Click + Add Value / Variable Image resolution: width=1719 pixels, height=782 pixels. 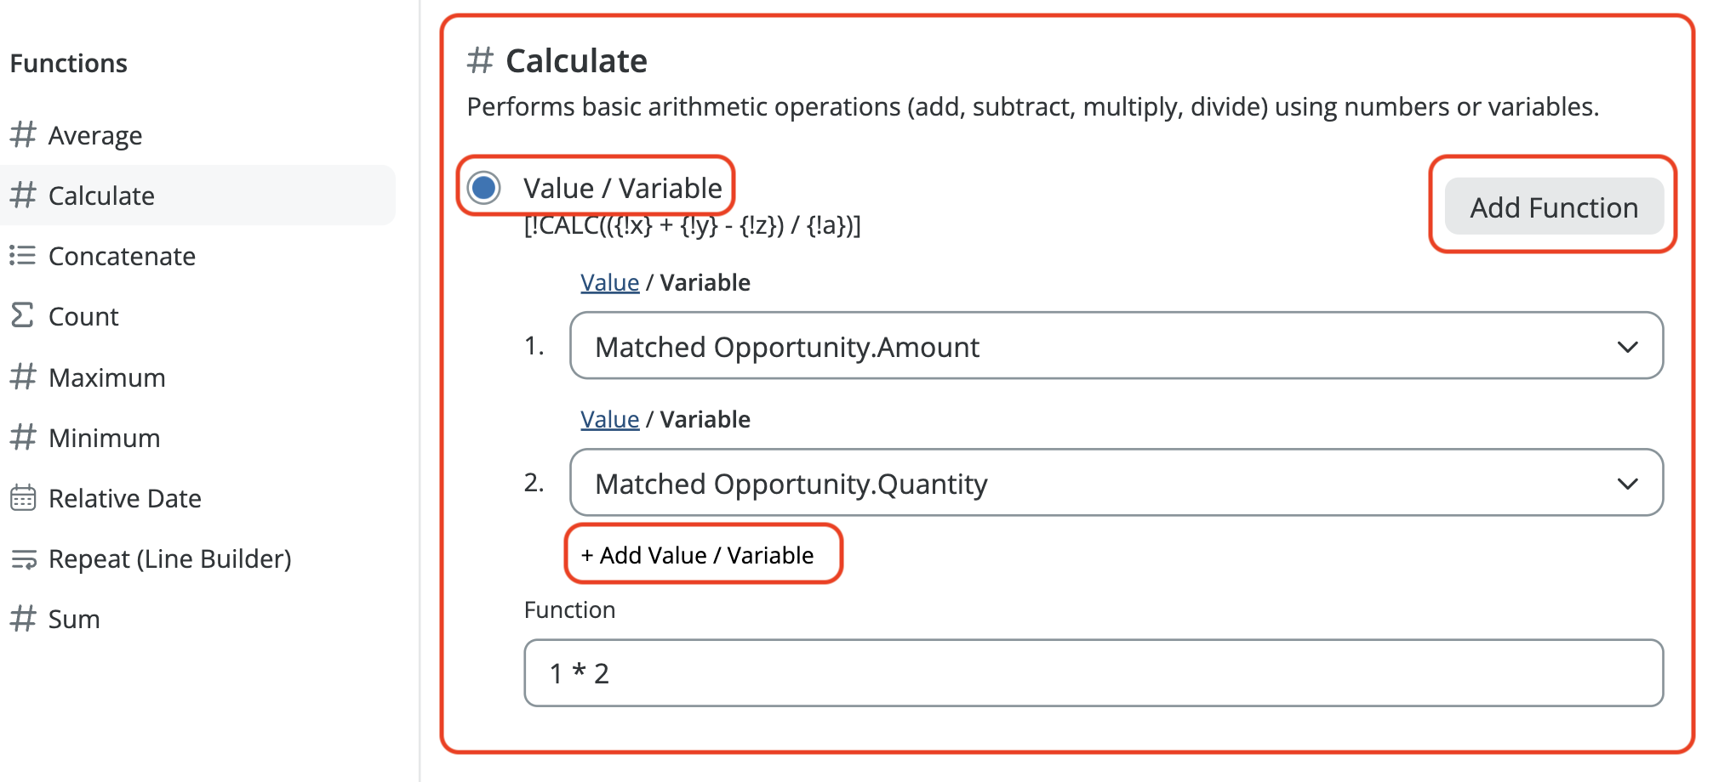click(x=698, y=555)
